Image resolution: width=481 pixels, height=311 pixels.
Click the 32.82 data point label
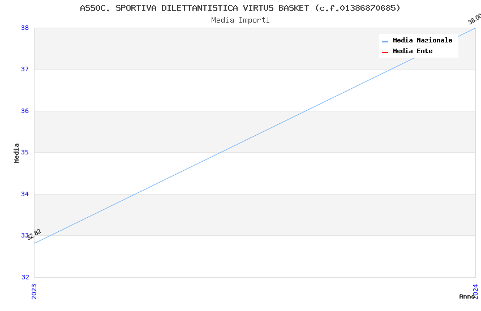[34, 234]
